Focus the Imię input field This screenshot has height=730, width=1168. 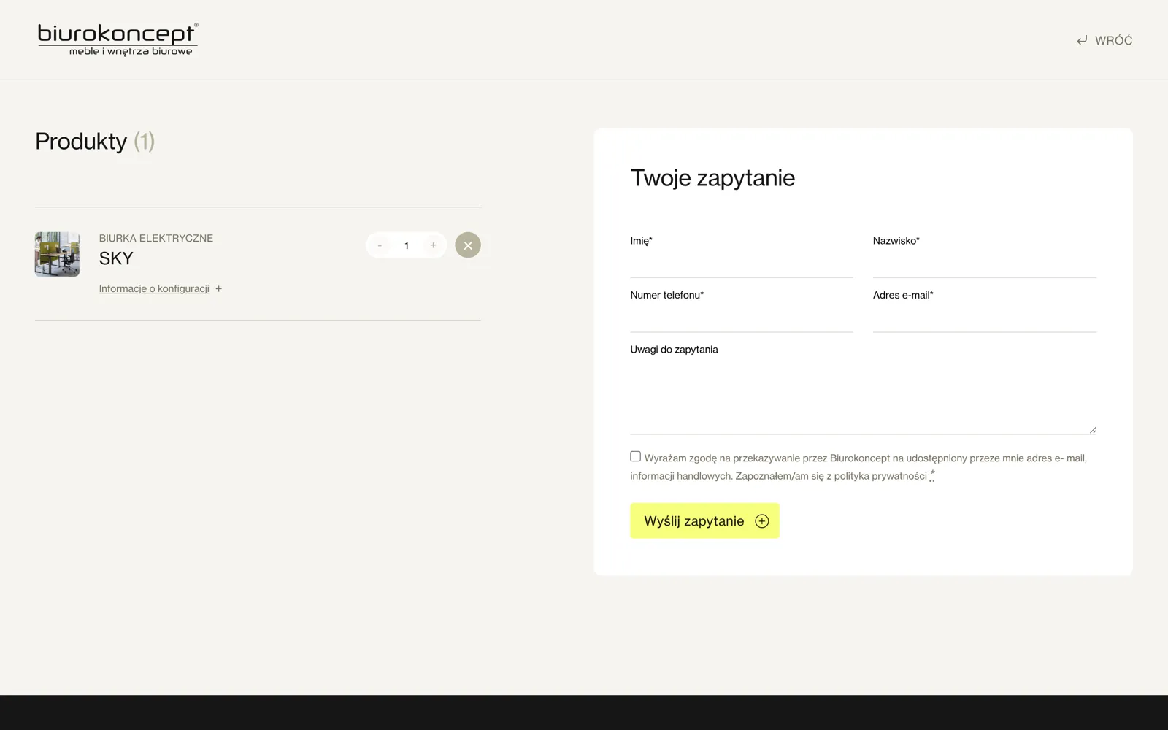[x=742, y=264]
